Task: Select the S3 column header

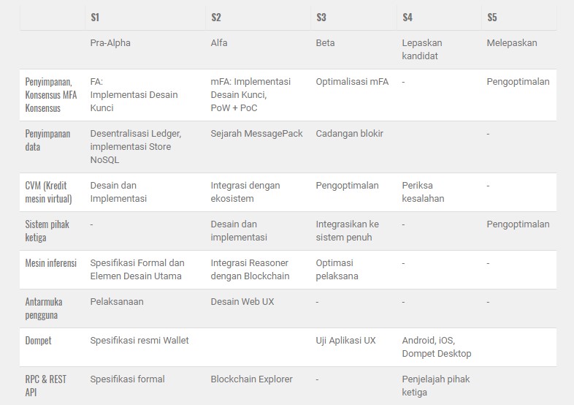Action: 321,17
